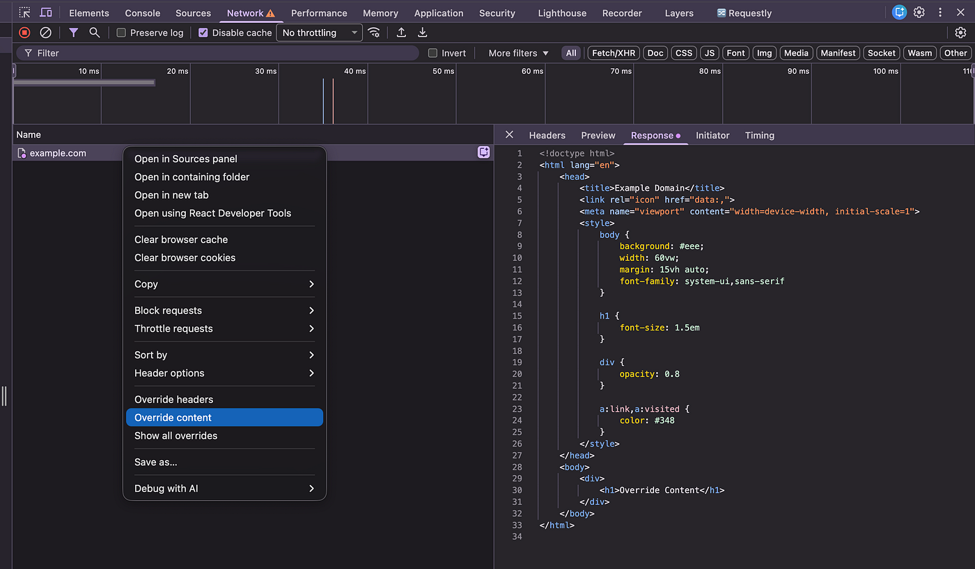
Task: Switch to the Preview details tab
Action: pos(598,136)
